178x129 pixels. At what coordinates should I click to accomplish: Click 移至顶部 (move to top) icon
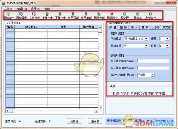73,14
